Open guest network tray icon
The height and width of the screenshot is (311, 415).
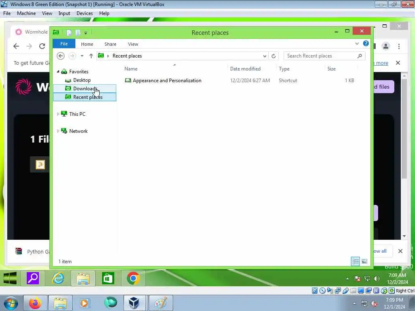point(367,279)
